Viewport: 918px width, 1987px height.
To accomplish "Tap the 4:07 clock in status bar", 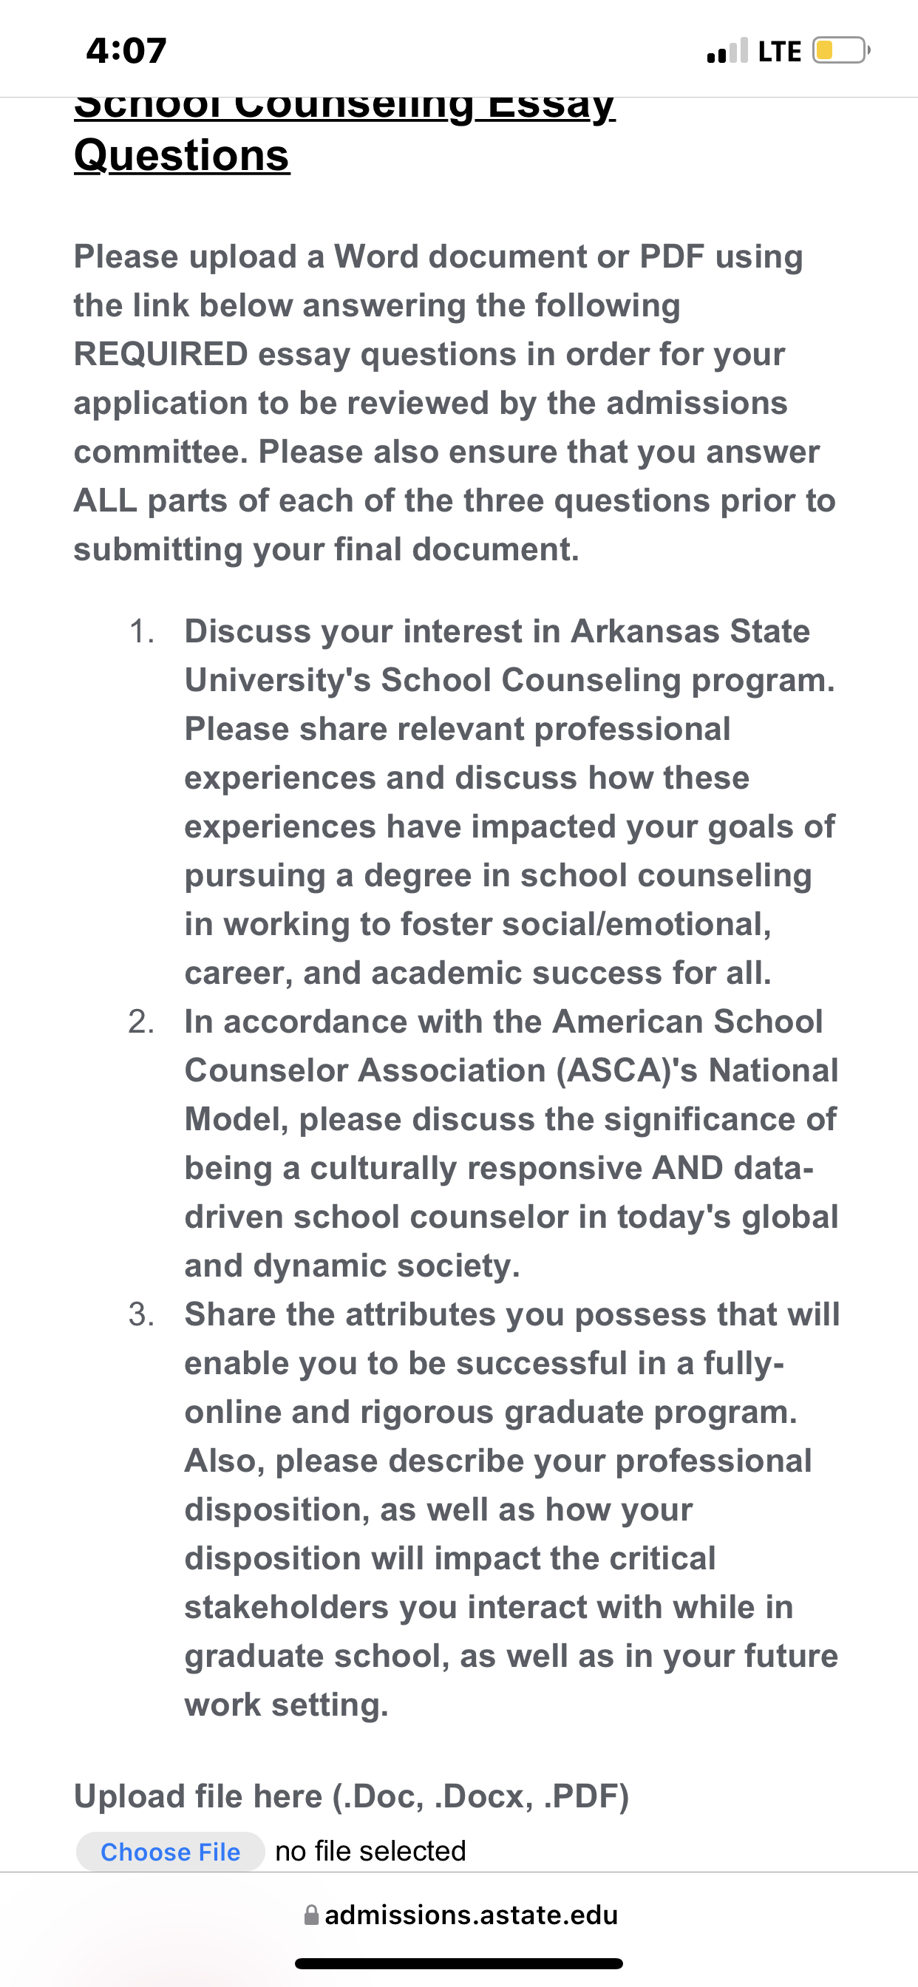I will click(x=126, y=51).
